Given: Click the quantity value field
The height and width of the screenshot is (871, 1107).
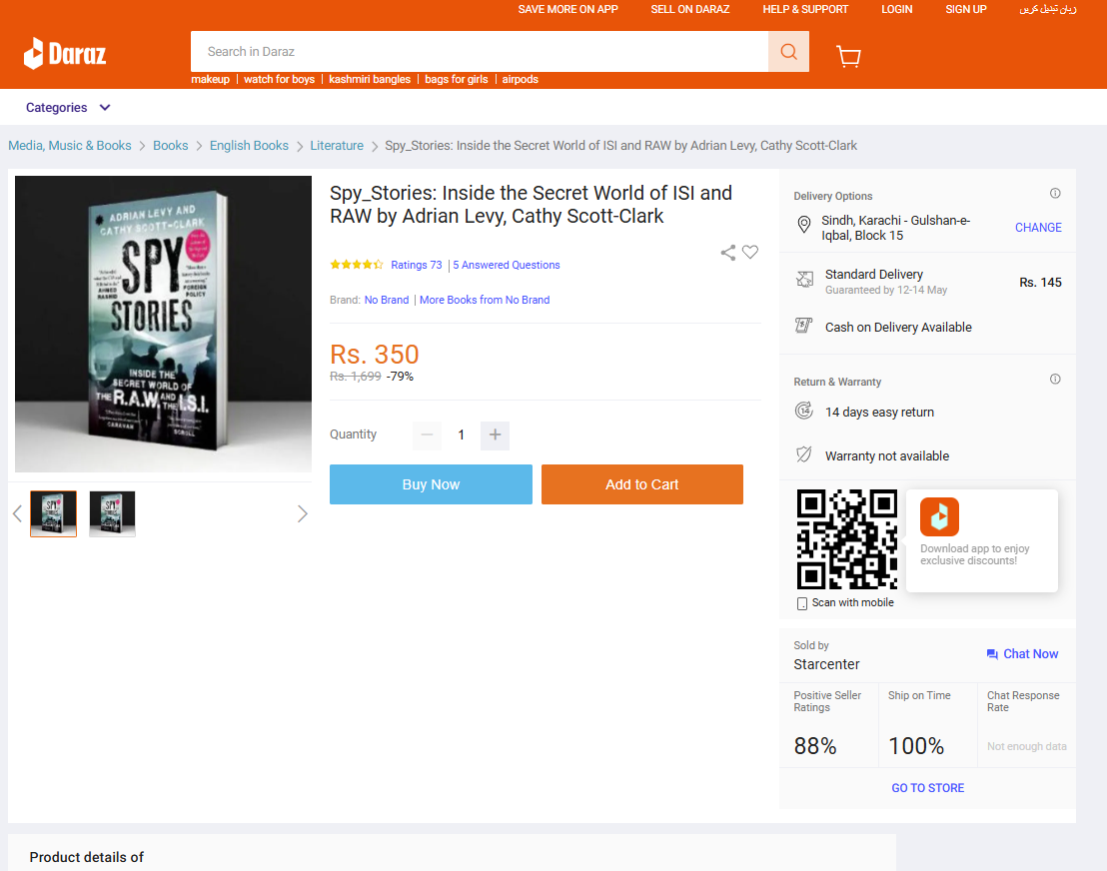Looking at the screenshot, I should click(461, 435).
